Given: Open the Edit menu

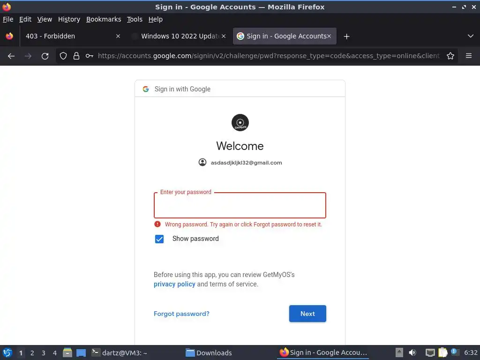Looking at the screenshot, I should click(25, 19).
